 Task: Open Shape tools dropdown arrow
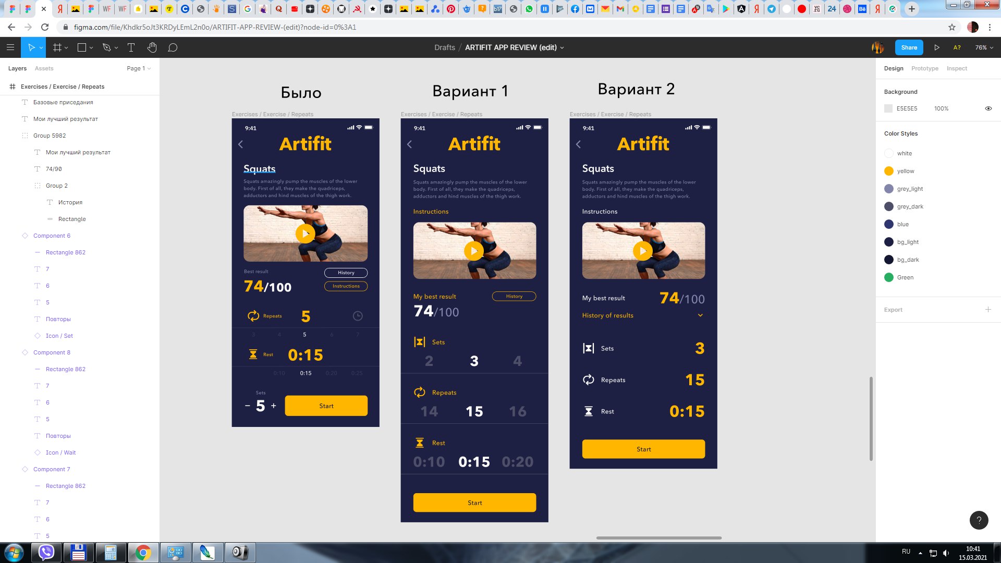pyautogui.click(x=91, y=48)
